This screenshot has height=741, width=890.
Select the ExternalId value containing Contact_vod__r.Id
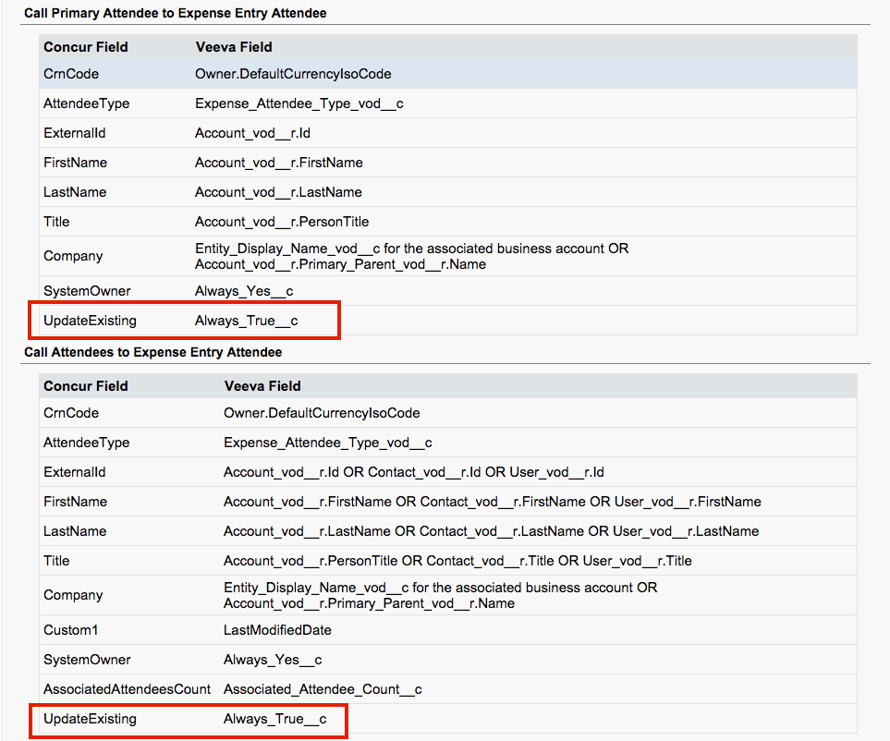click(x=413, y=472)
